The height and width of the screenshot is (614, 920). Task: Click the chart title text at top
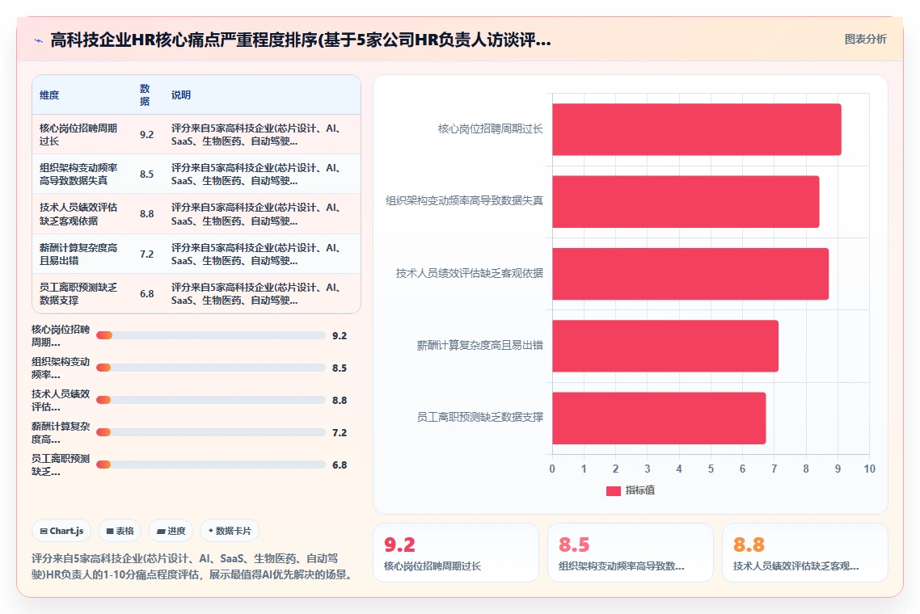point(301,40)
